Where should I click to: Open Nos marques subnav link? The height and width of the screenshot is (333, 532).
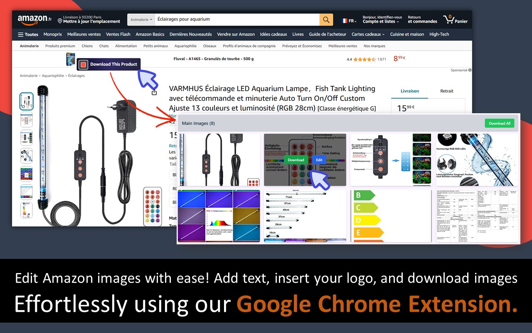374,46
